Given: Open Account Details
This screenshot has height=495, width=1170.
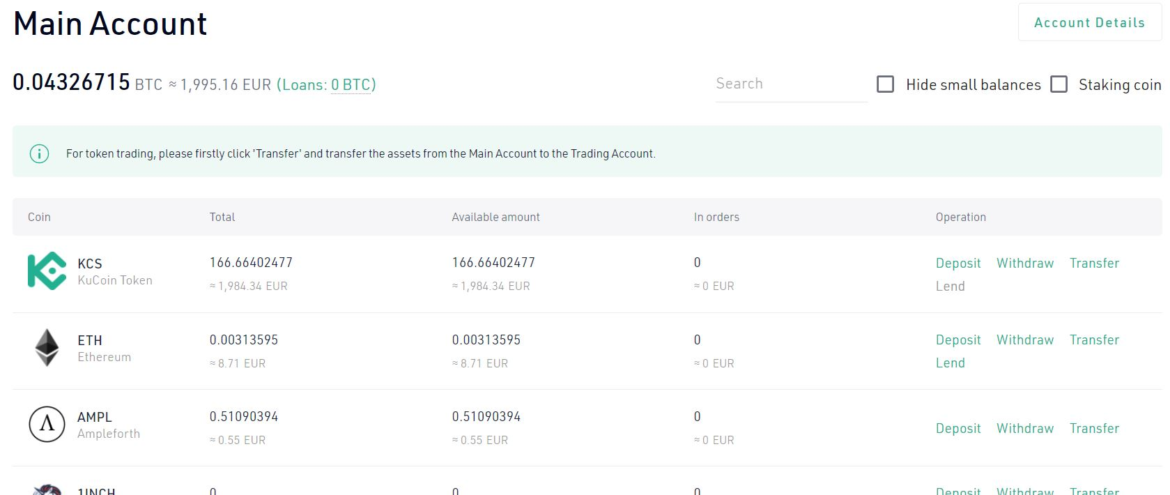Looking at the screenshot, I should 1090,22.
